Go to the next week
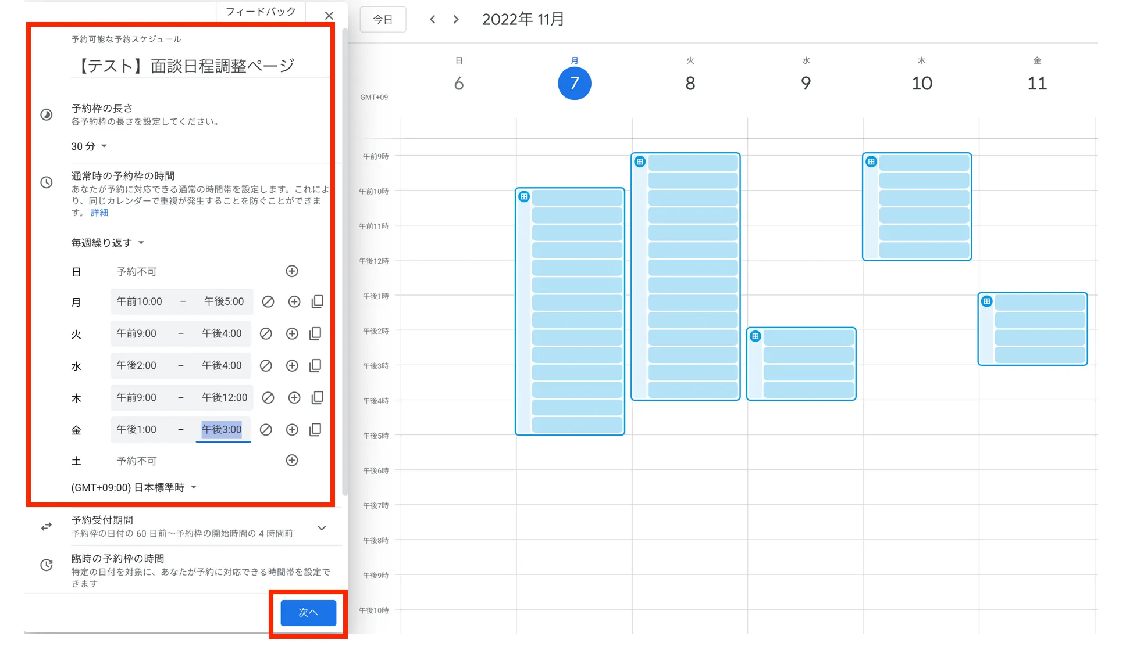1133x654 pixels. pyautogui.click(x=456, y=19)
